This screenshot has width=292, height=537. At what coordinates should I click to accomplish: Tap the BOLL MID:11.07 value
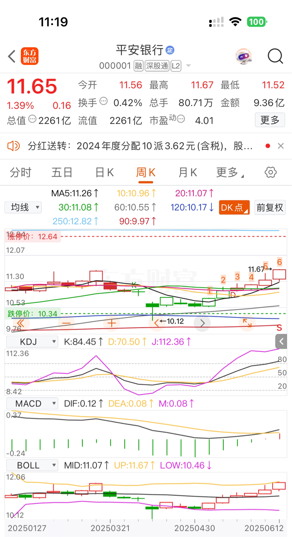click(87, 465)
